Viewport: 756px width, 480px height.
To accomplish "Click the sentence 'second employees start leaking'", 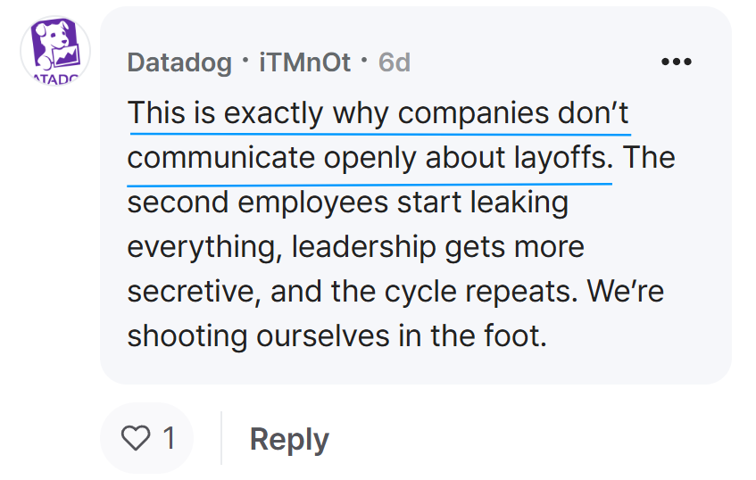I will pos(347,203).
